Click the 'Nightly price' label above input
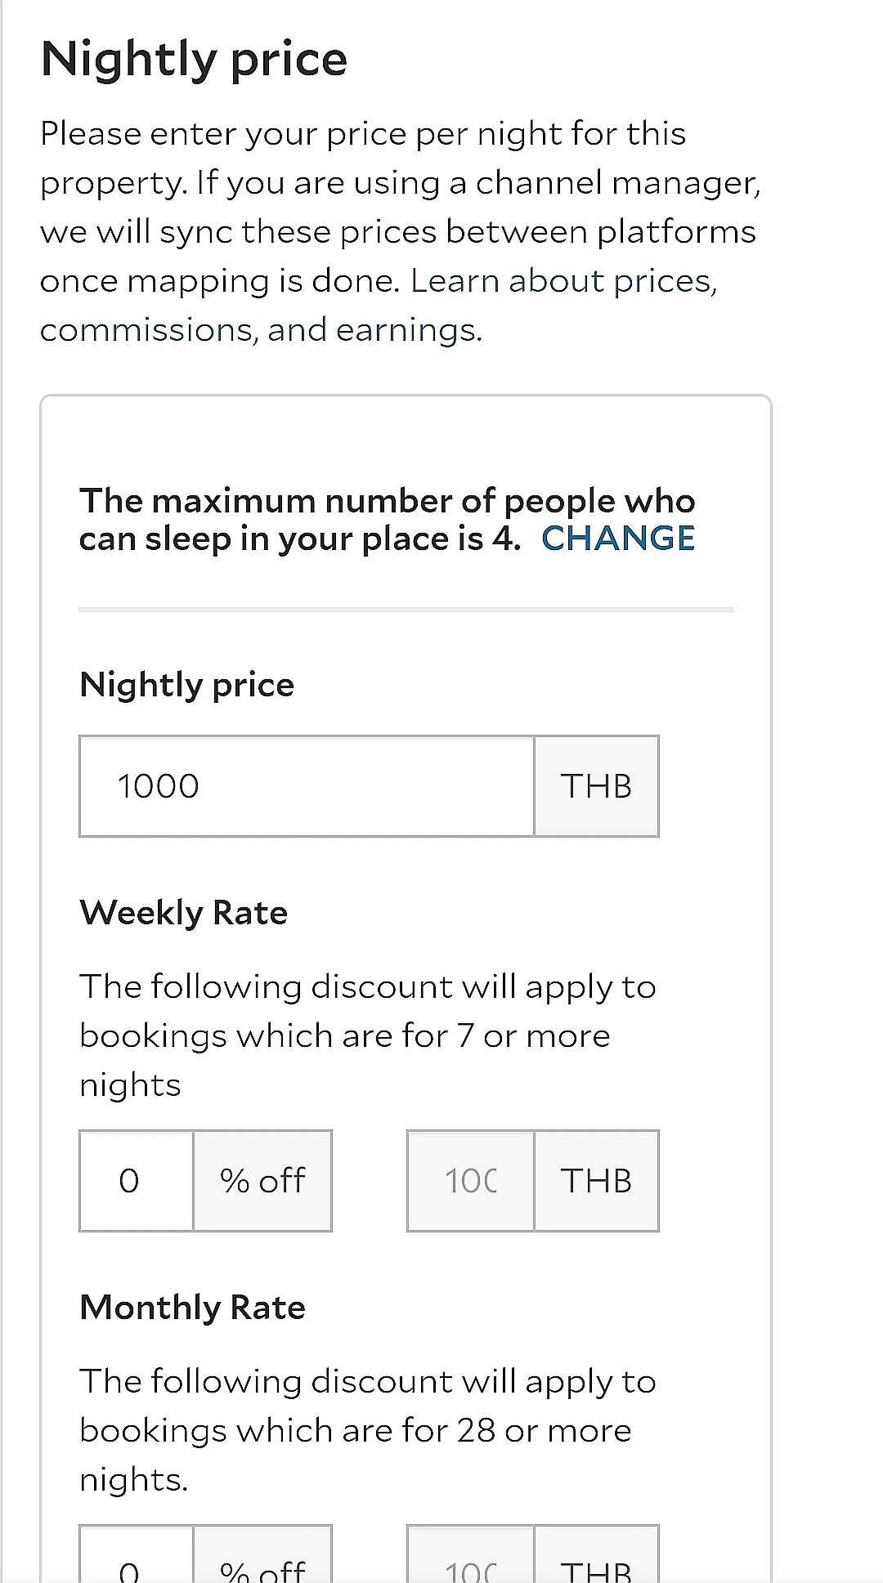The width and height of the screenshot is (883, 1583). pyautogui.click(x=186, y=685)
